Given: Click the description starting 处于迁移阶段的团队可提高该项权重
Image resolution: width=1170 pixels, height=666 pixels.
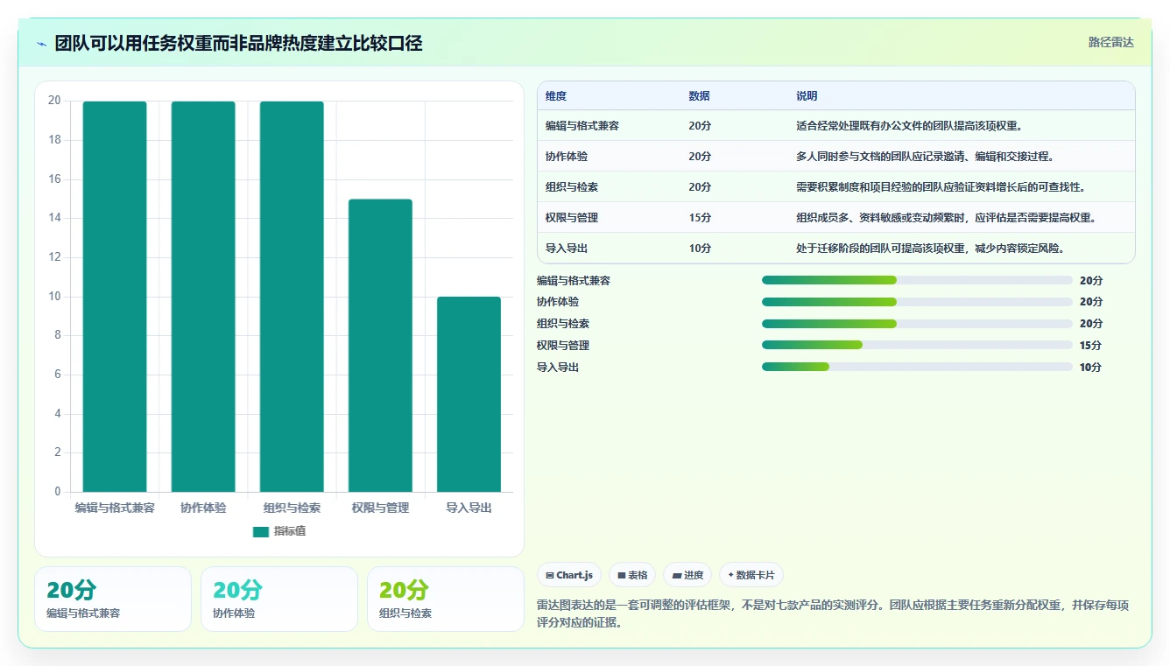Looking at the screenshot, I should tap(931, 249).
